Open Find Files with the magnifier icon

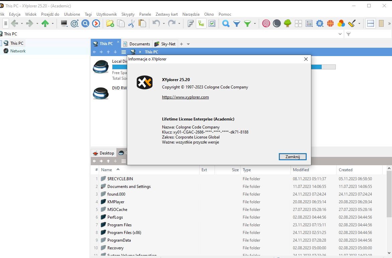point(226,24)
